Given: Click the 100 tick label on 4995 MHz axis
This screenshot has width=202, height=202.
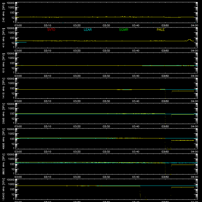Looking at the screenshot, I should (x=12, y=139).
